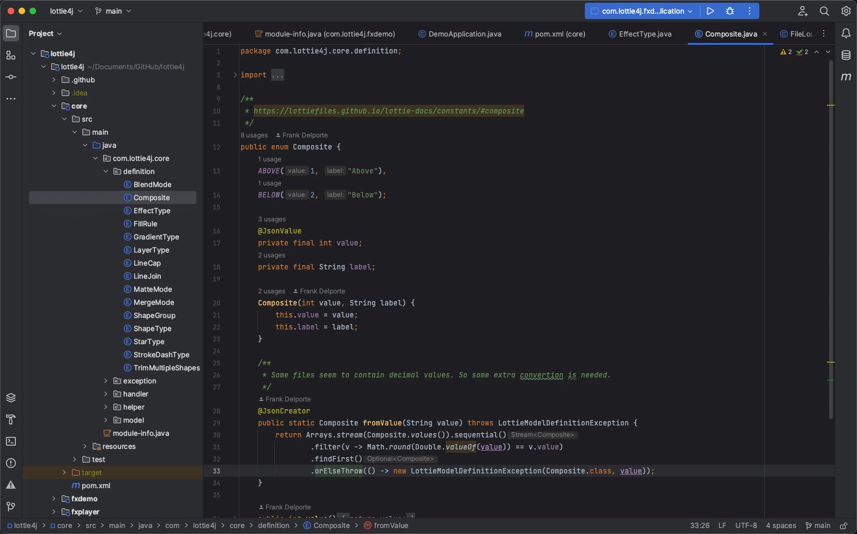
Task: Expand the fxplayer module
Action: coord(54,512)
